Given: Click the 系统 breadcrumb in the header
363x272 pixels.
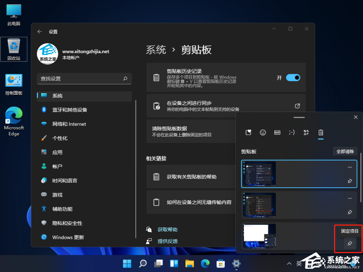Looking at the screenshot, I should coord(156,50).
